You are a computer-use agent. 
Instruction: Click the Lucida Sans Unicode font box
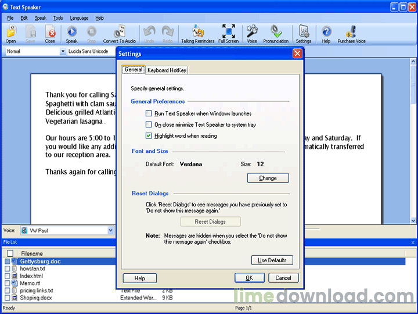91,51
